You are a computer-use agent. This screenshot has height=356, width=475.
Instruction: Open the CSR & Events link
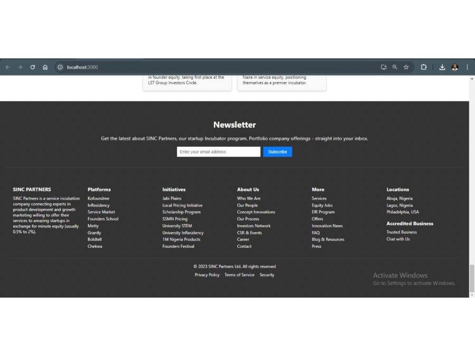249,233
